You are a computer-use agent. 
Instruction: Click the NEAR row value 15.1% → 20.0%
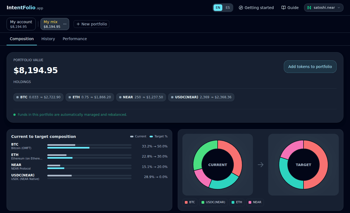click(x=155, y=167)
